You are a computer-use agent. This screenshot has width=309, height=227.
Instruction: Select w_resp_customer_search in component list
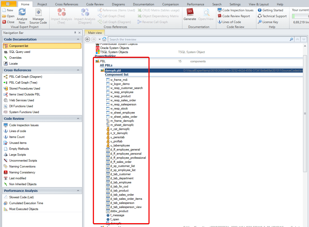pos(126,88)
